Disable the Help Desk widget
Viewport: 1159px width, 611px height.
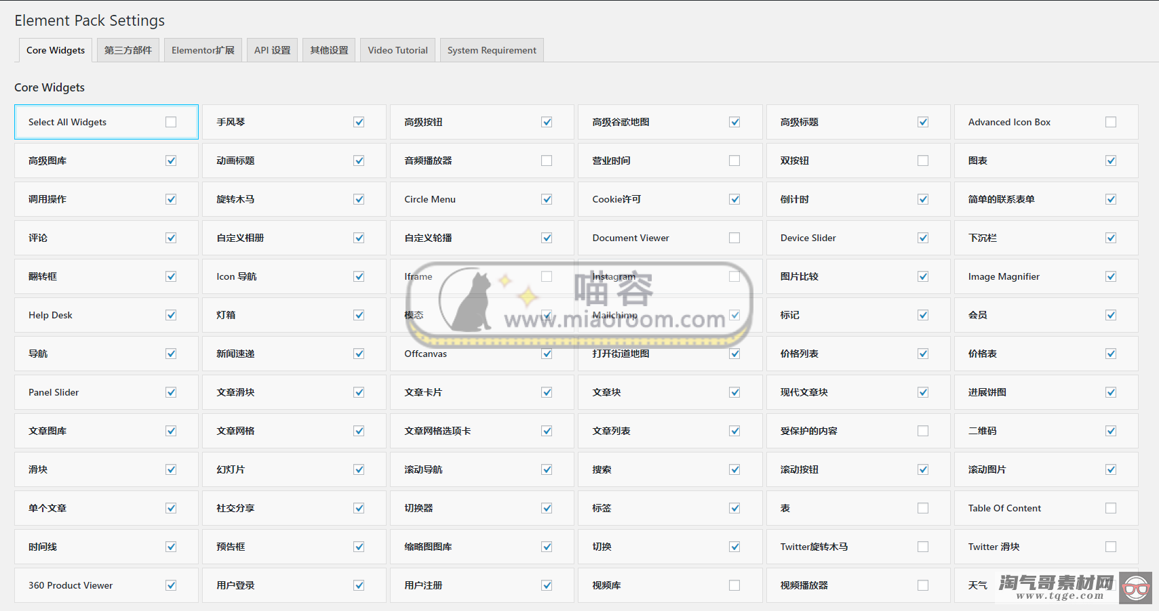tap(171, 315)
